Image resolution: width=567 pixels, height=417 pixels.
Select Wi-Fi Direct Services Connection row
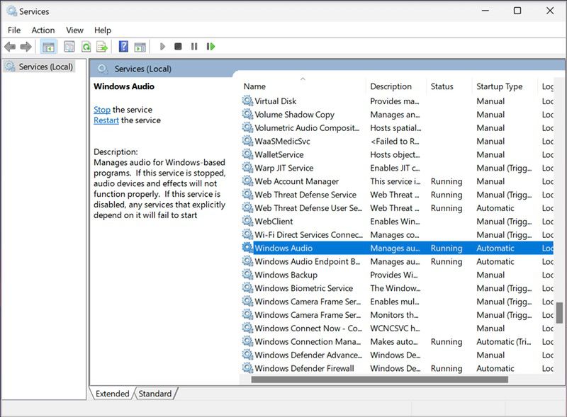pyautogui.click(x=397, y=234)
